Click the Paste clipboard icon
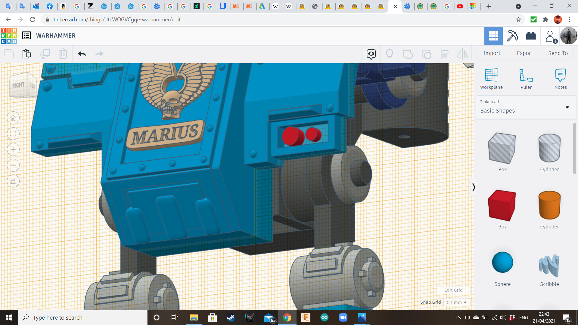Image resolution: width=578 pixels, height=325 pixels. click(x=26, y=54)
